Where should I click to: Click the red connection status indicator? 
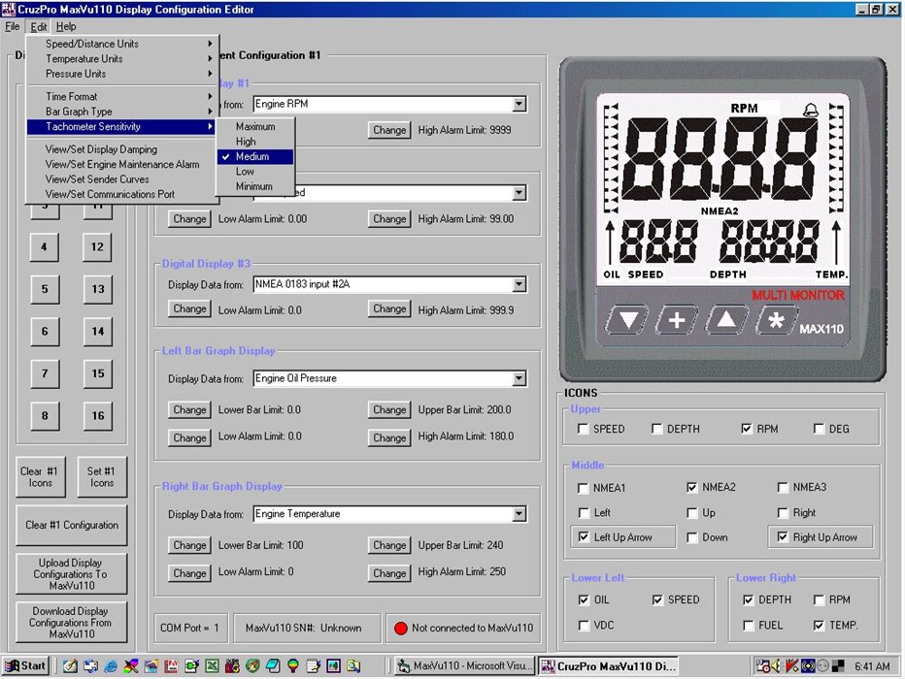pos(401,628)
